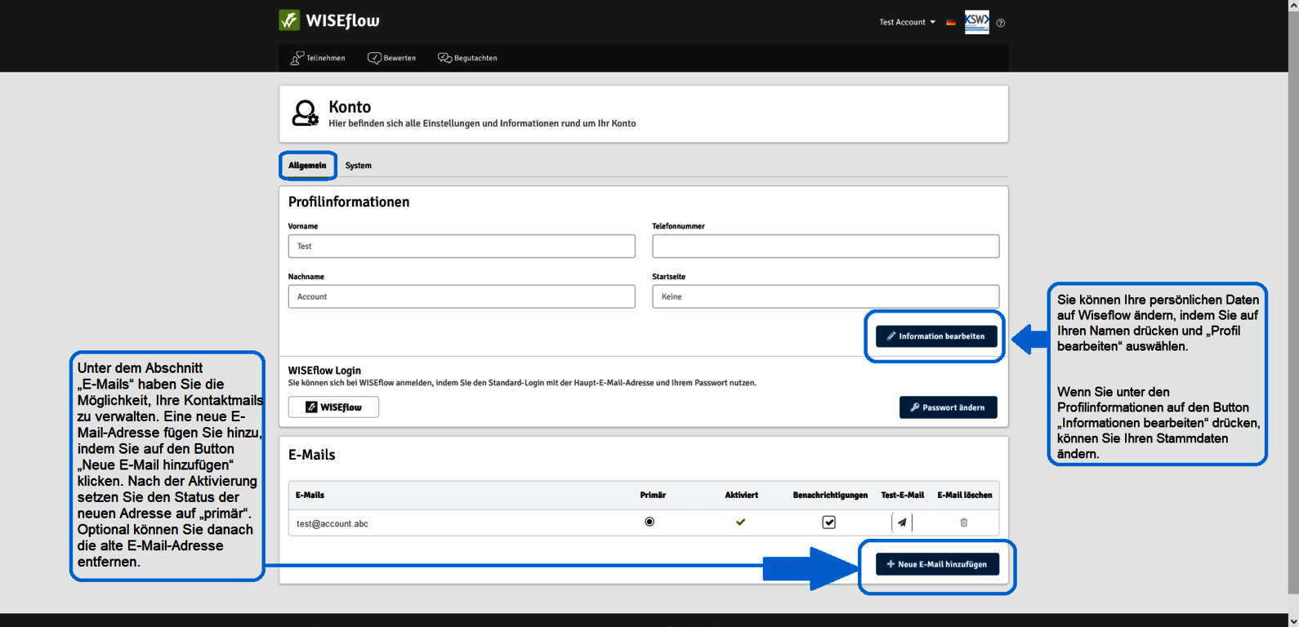Select the Allgemein tab
This screenshot has height=627, width=1299.
(x=307, y=166)
